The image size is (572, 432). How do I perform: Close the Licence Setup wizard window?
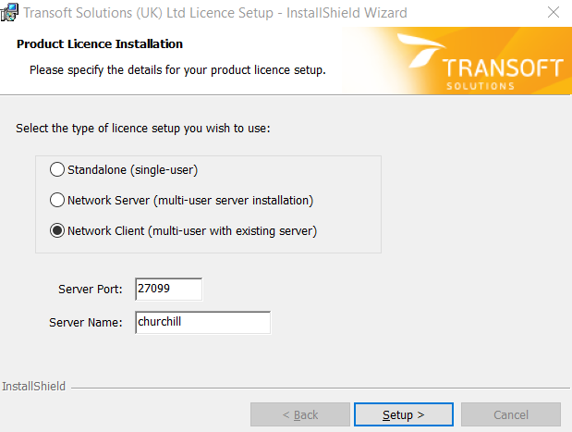(553, 12)
